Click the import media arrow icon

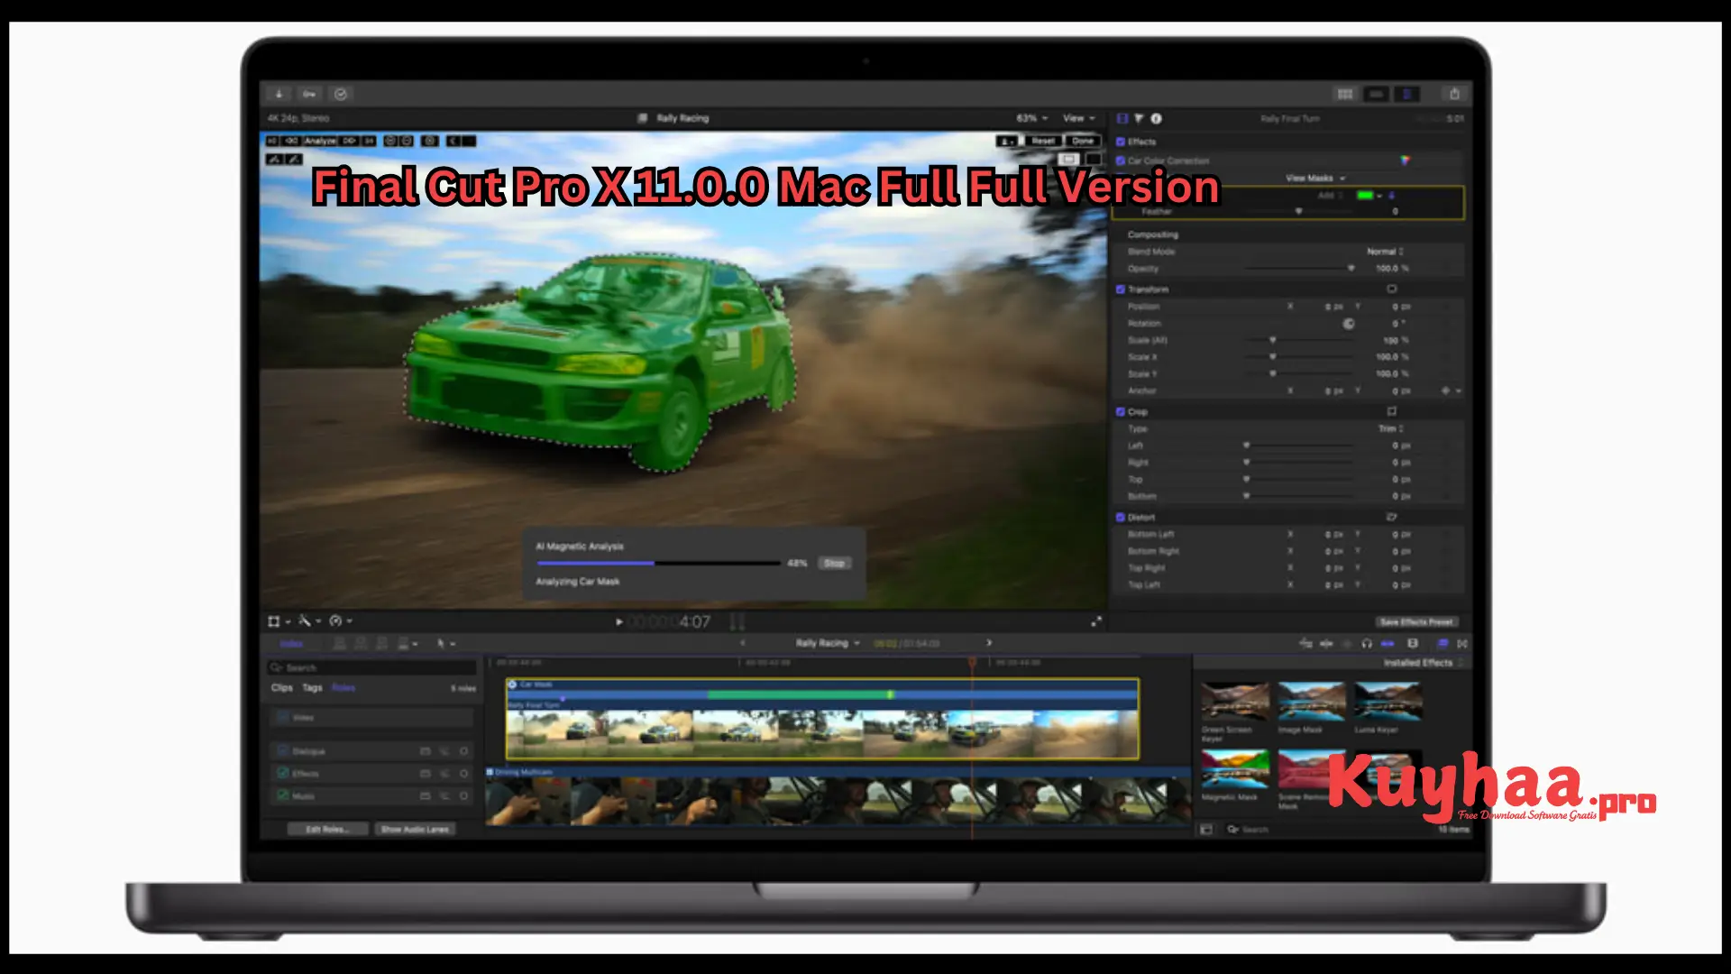click(x=279, y=94)
